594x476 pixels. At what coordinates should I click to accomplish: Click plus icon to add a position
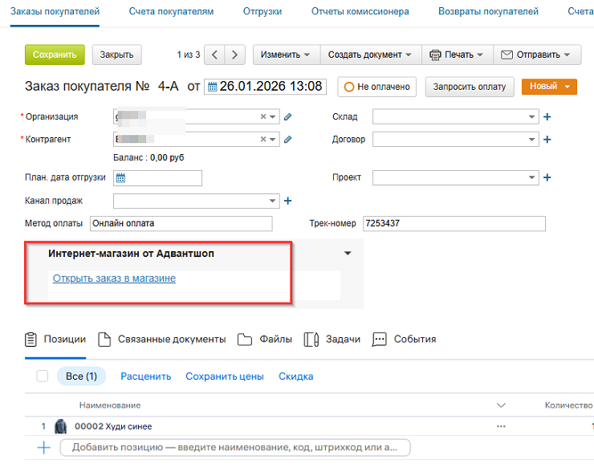(x=44, y=448)
